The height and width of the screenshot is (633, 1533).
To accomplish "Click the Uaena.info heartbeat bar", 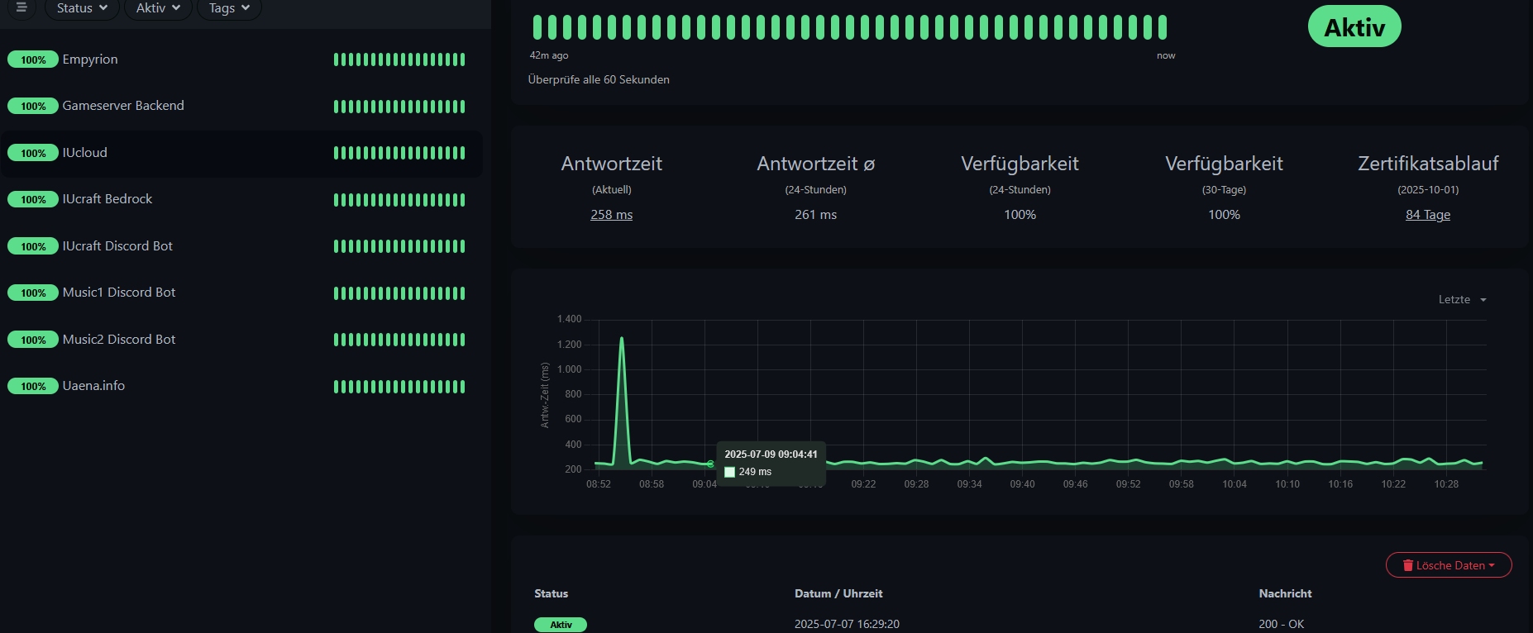I will tap(399, 387).
